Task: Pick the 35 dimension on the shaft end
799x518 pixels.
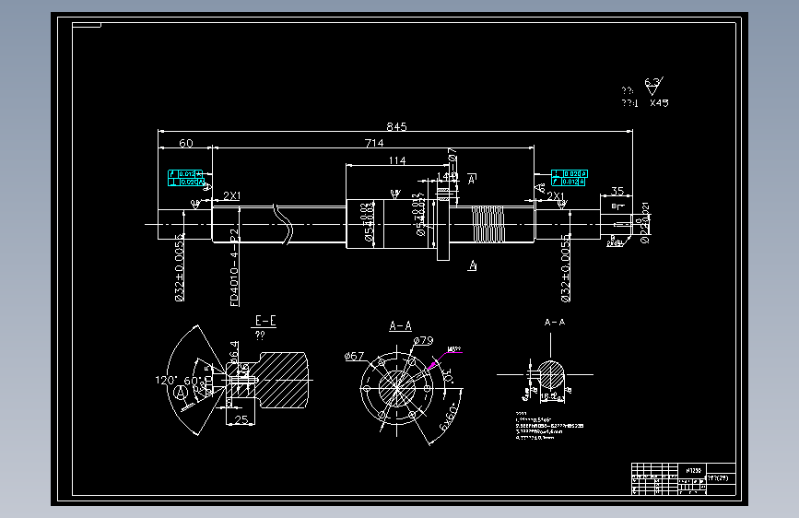Action: click(x=617, y=191)
